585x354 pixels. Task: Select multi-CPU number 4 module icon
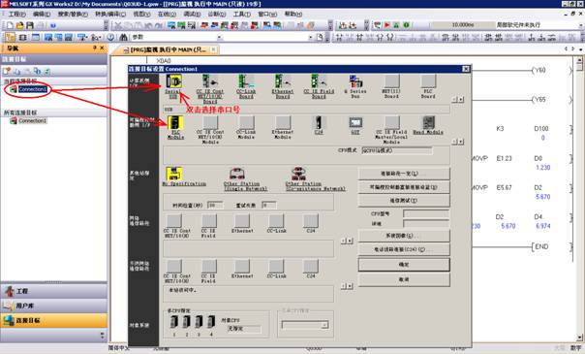[x=211, y=321]
